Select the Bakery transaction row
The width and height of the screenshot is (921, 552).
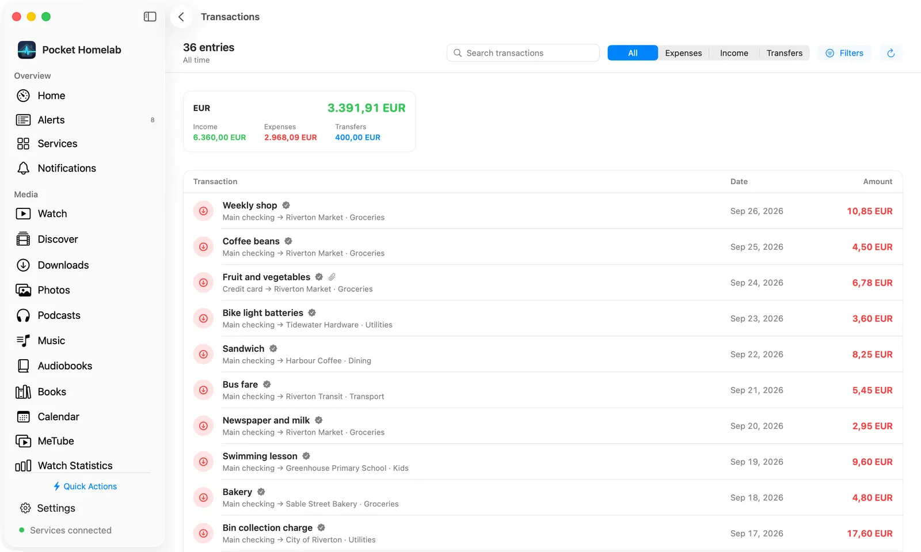point(543,497)
